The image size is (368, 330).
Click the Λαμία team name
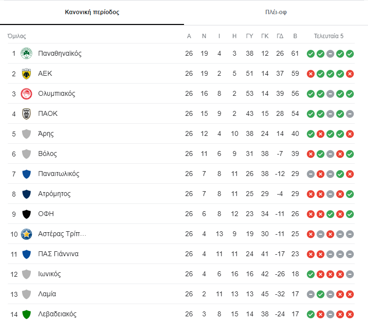(47, 294)
